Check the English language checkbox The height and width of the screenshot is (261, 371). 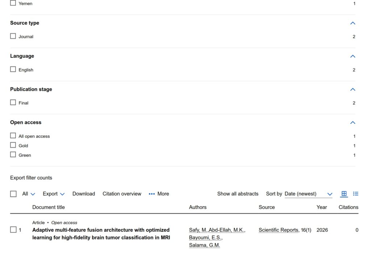pyautogui.click(x=13, y=69)
